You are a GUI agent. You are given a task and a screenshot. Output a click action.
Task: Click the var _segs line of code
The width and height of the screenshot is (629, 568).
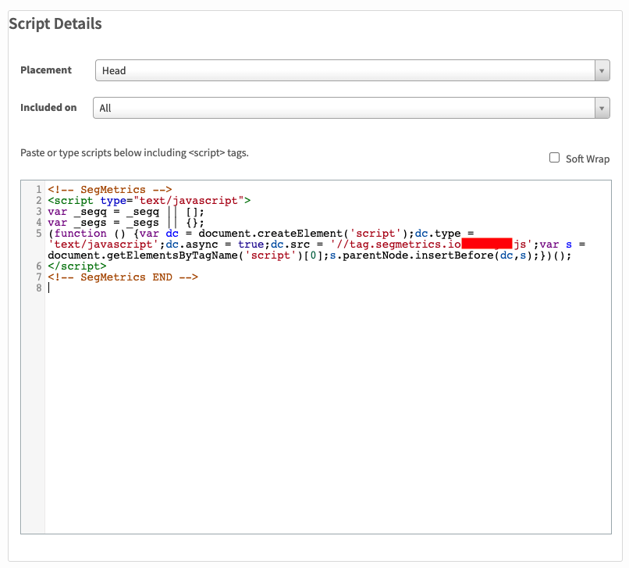coord(126,222)
